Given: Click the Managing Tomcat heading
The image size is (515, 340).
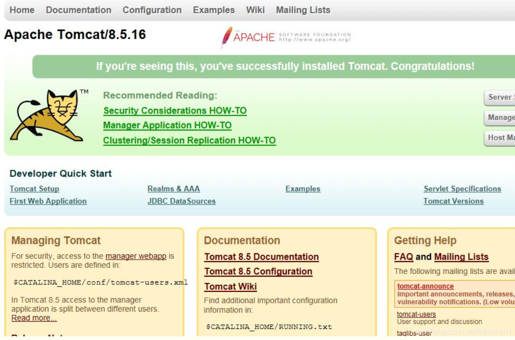Looking at the screenshot, I should coord(56,240).
